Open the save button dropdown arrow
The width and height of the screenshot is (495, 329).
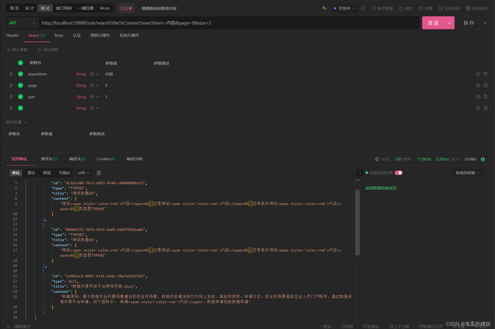tap(485, 23)
